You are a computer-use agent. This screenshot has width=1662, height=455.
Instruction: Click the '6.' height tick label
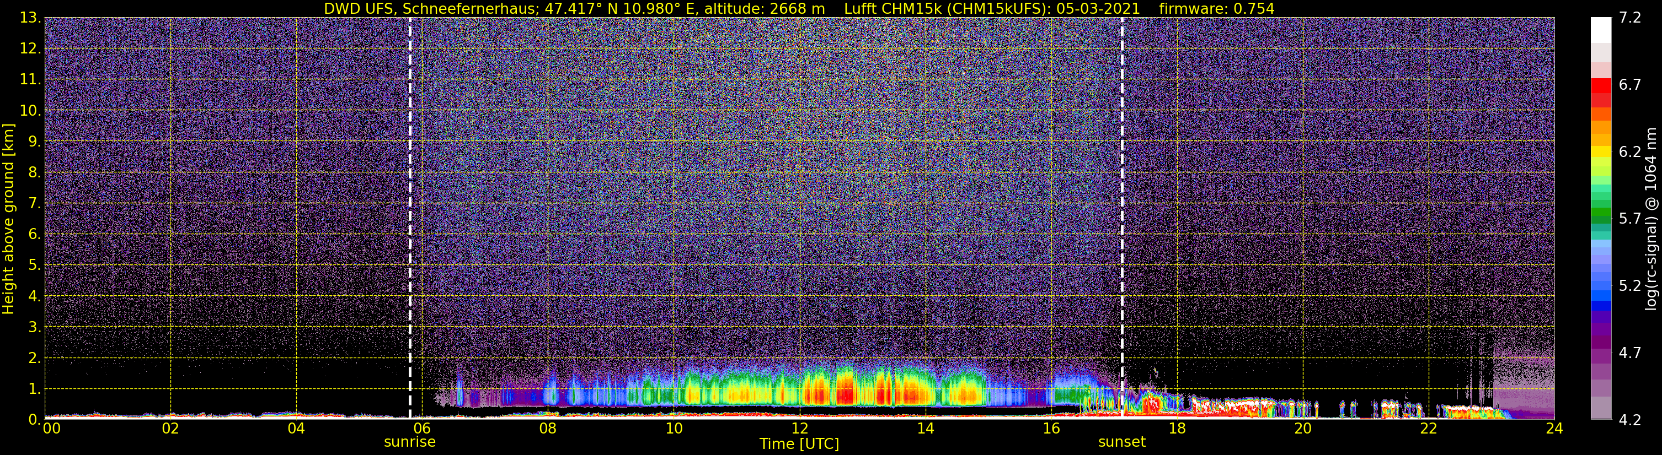(x=34, y=234)
